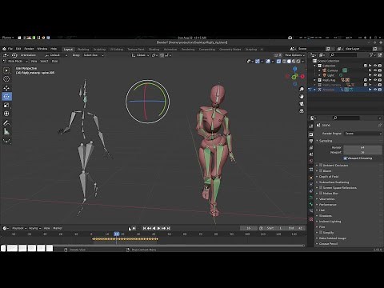Image resolution: width=384 pixels, height=288 pixels.
Task: Click the current frame number field
Action: click(249, 228)
